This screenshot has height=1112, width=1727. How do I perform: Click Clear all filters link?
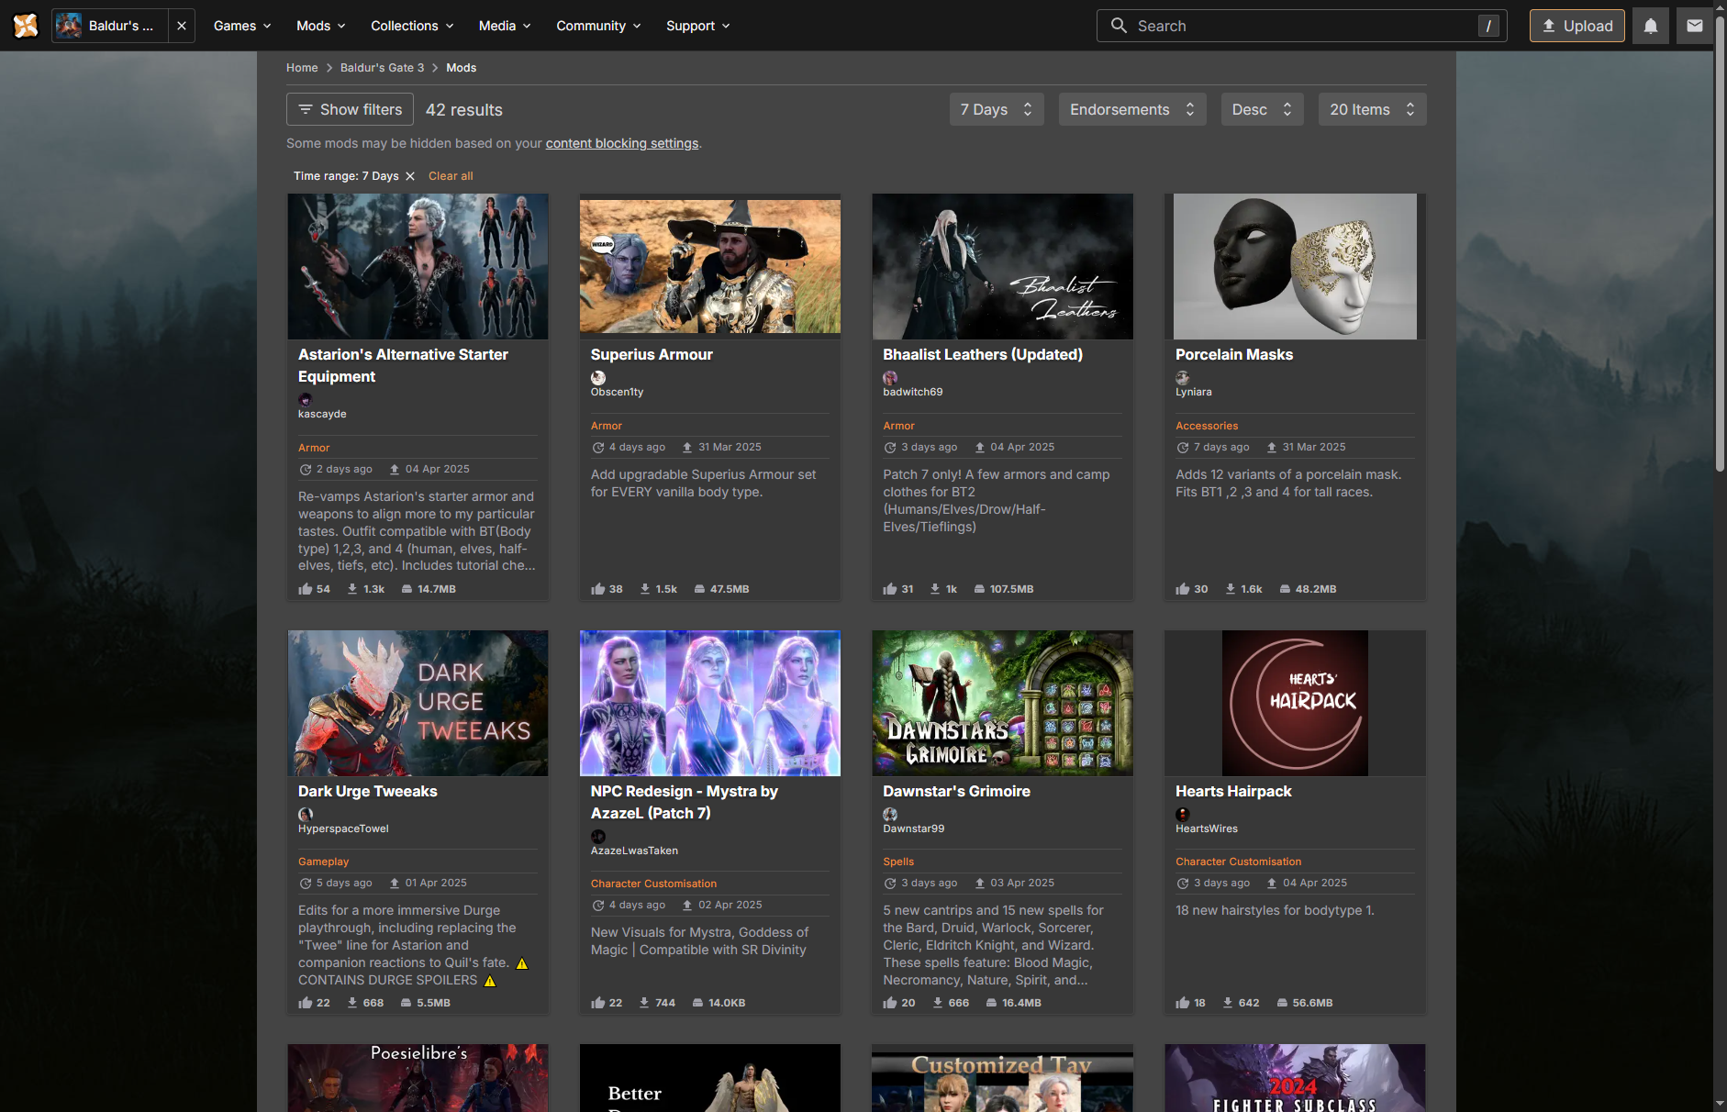click(451, 176)
